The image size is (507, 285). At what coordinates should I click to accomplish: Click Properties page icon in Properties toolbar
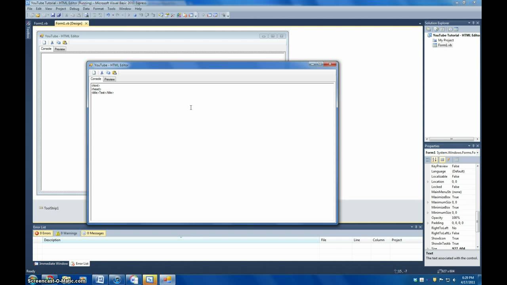(x=457, y=160)
